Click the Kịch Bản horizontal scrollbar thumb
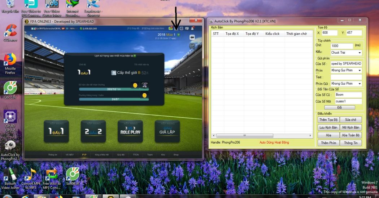The width and height of the screenshot is (379, 198). click(x=245, y=135)
